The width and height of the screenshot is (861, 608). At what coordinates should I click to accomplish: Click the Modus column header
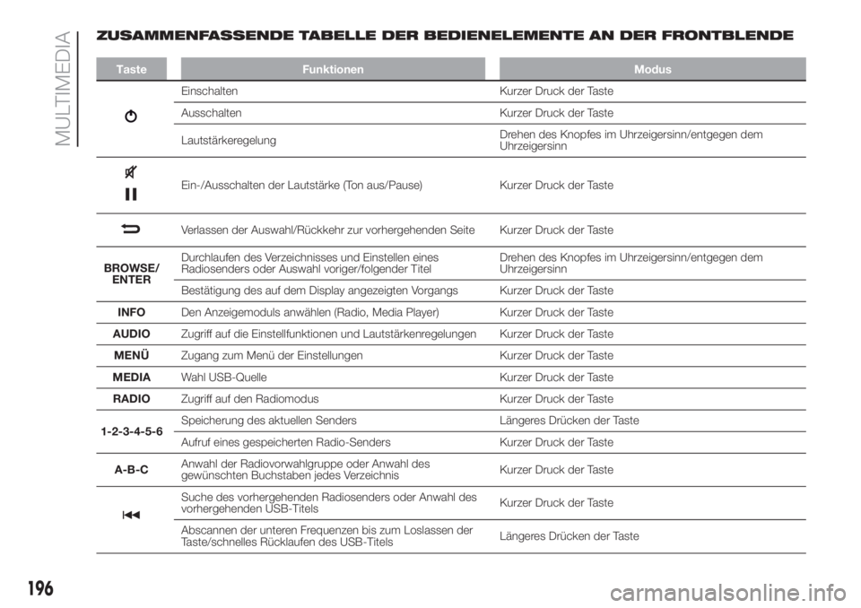click(x=652, y=69)
